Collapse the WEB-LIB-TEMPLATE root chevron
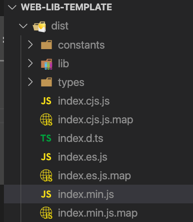 (x=12, y=7)
